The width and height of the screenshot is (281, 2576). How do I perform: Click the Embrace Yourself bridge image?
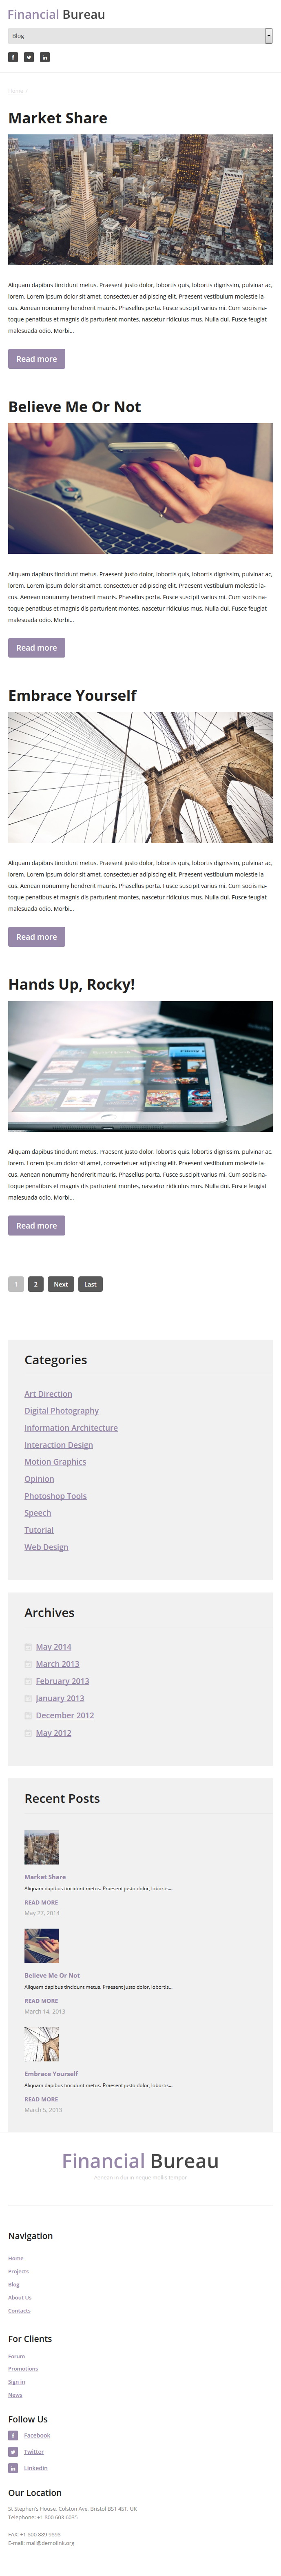(x=140, y=777)
